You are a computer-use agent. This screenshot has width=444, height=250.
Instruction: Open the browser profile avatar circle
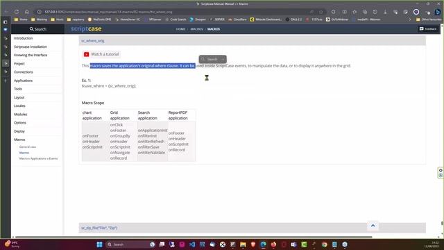(x=416, y=12)
